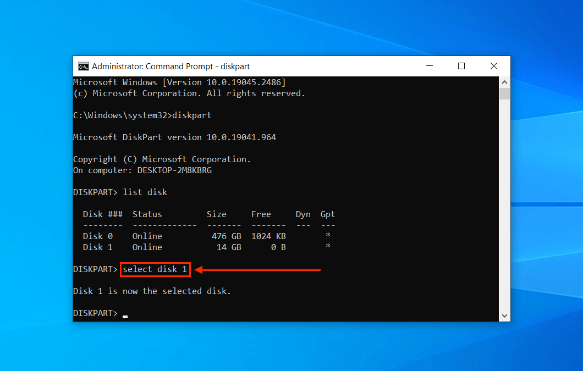Viewport: 583px width, 371px height.
Task: Select the highlighted 'select disk 1' command
Action: 155,269
